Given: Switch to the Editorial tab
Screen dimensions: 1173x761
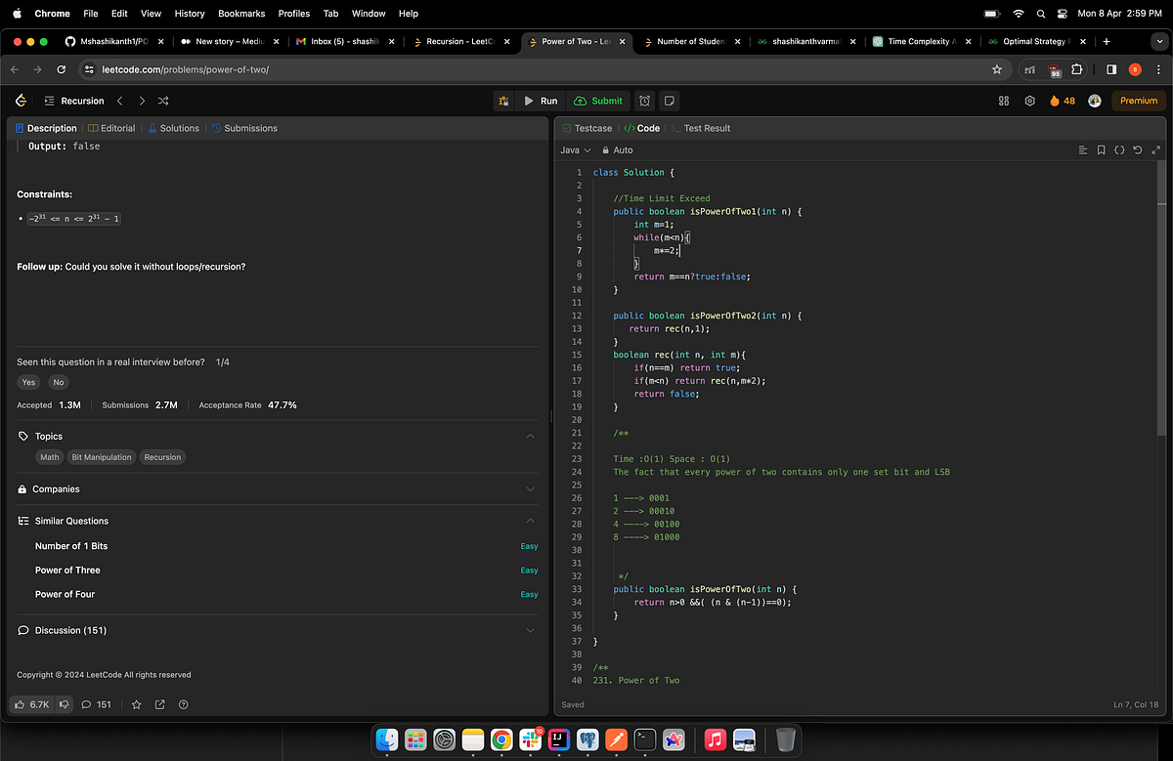Looking at the screenshot, I should [111, 128].
